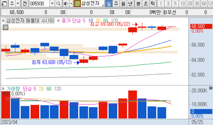This screenshot has width=213, height=125.
Task: Select the 60 interval button
Action: coord(204,4)
